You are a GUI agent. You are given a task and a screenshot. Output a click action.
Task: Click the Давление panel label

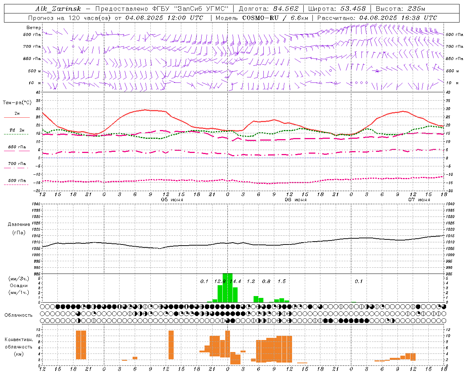pyautogui.click(x=19, y=225)
